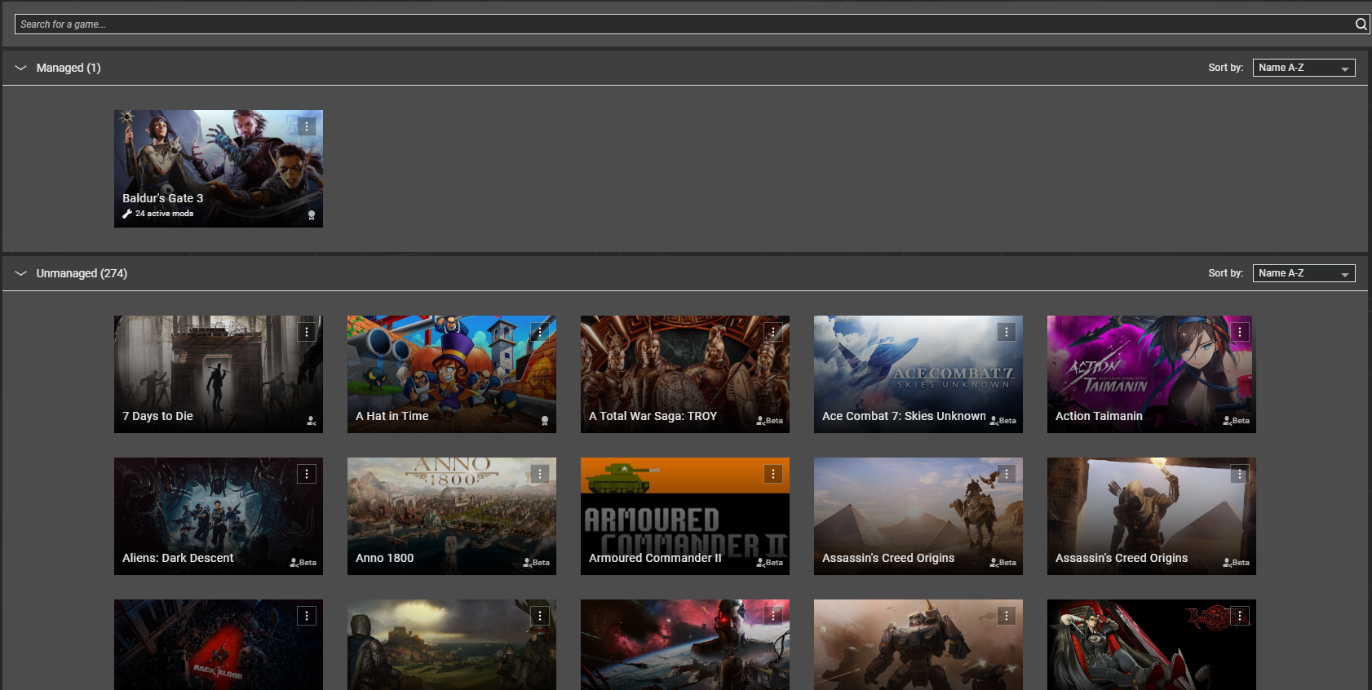Select the Ace Combat 7: Skies Unknown card
The height and width of the screenshot is (690, 1372).
(x=918, y=374)
